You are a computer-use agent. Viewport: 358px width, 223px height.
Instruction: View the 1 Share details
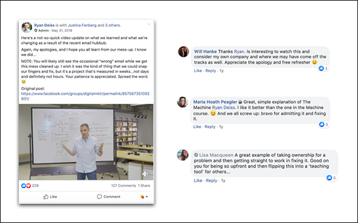144,185
